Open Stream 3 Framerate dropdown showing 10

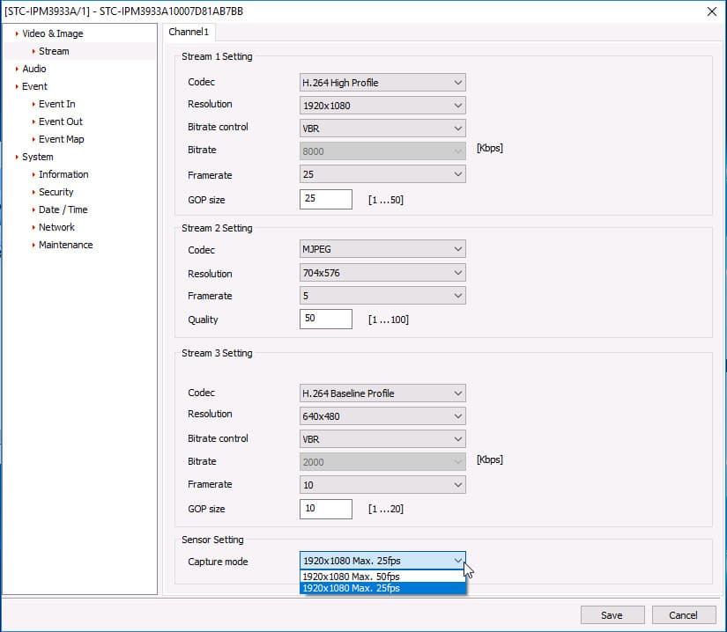click(382, 485)
